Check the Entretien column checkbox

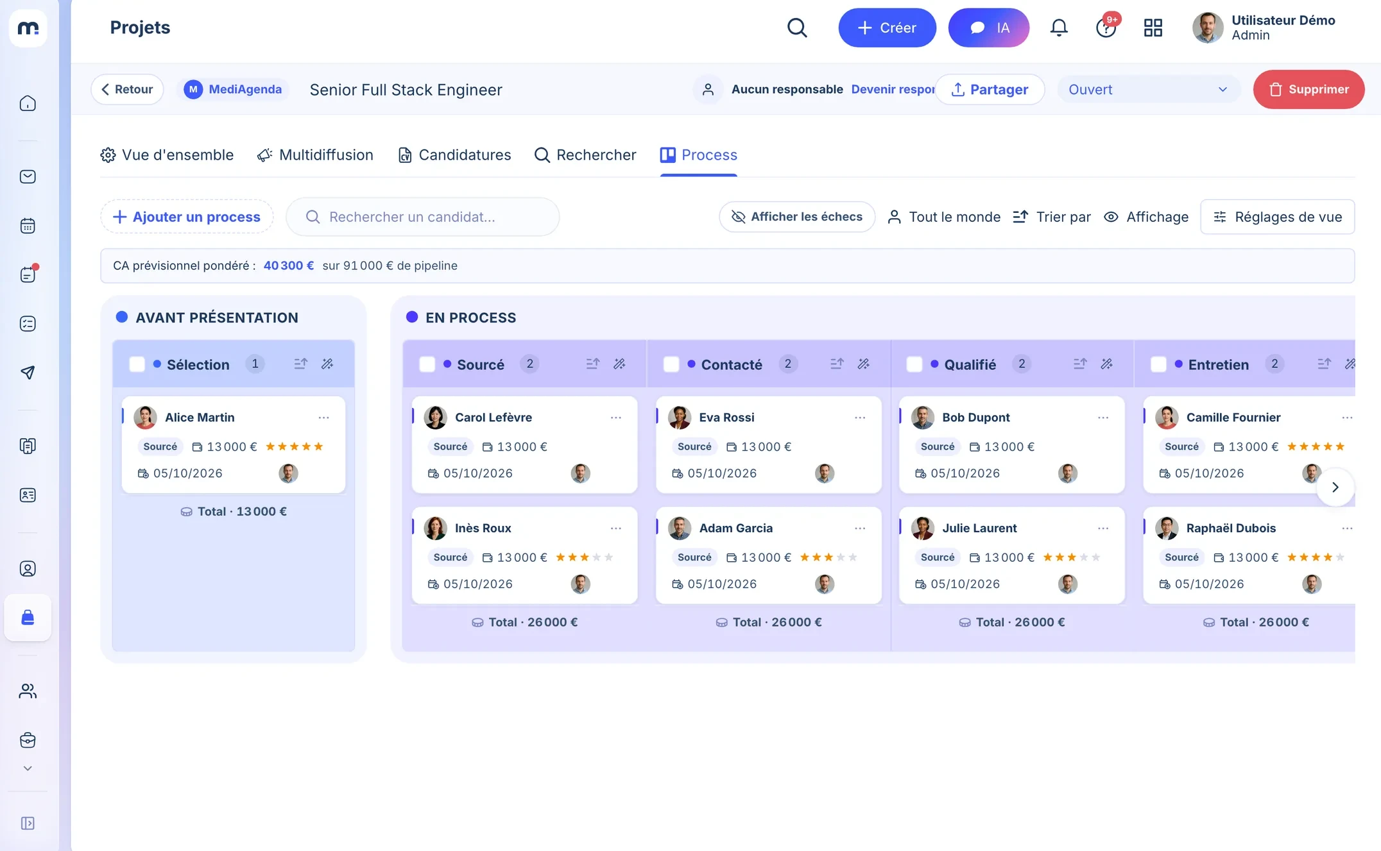coord(1158,364)
